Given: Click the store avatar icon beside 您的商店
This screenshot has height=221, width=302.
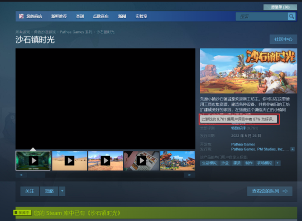Looking at the screenshot, I should pyautogui.click(x=21, y=16).
